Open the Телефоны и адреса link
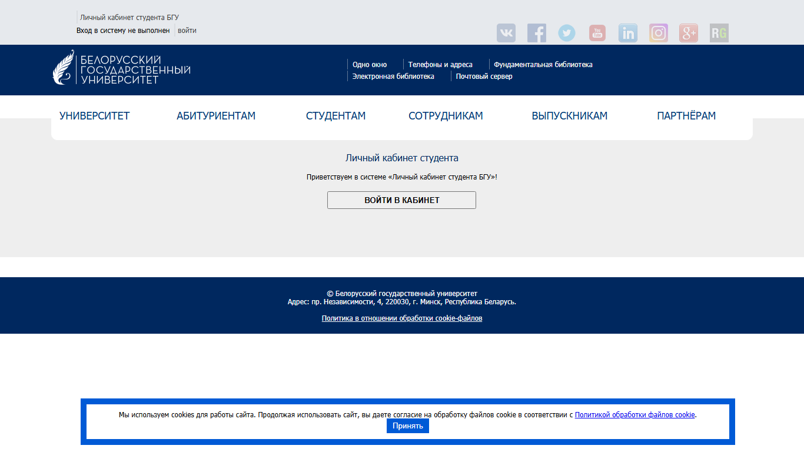Image resolution: width=804 pixels, height=452 pixels. (x=440, y=65)
